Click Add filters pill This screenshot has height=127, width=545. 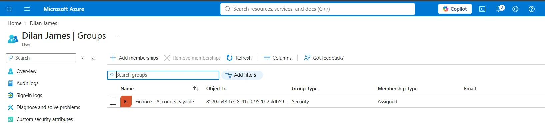coord(242,75)
